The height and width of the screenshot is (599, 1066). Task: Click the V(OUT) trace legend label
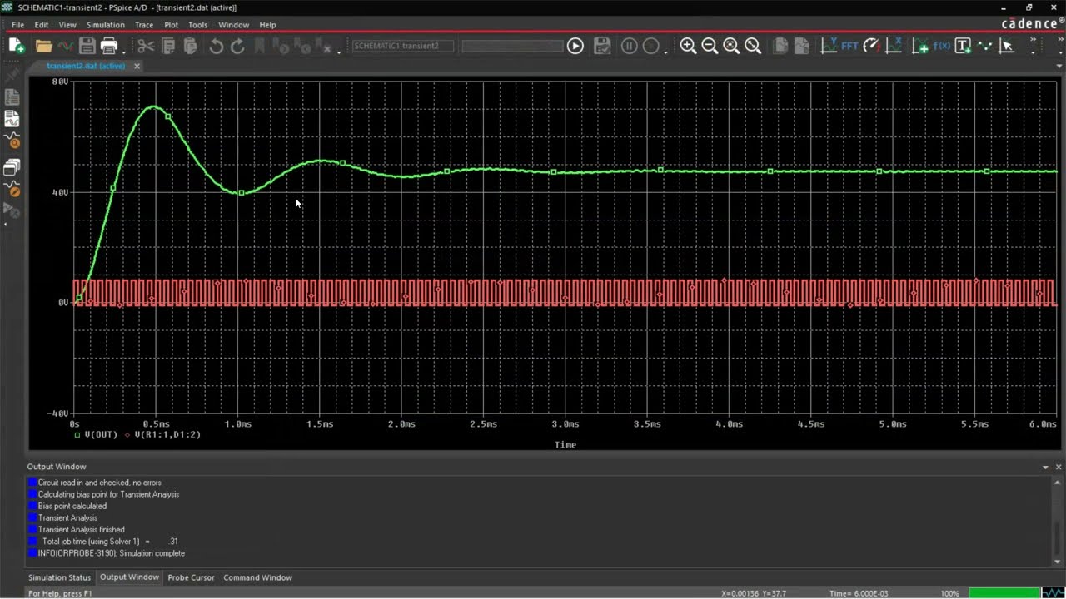[100, 434]
